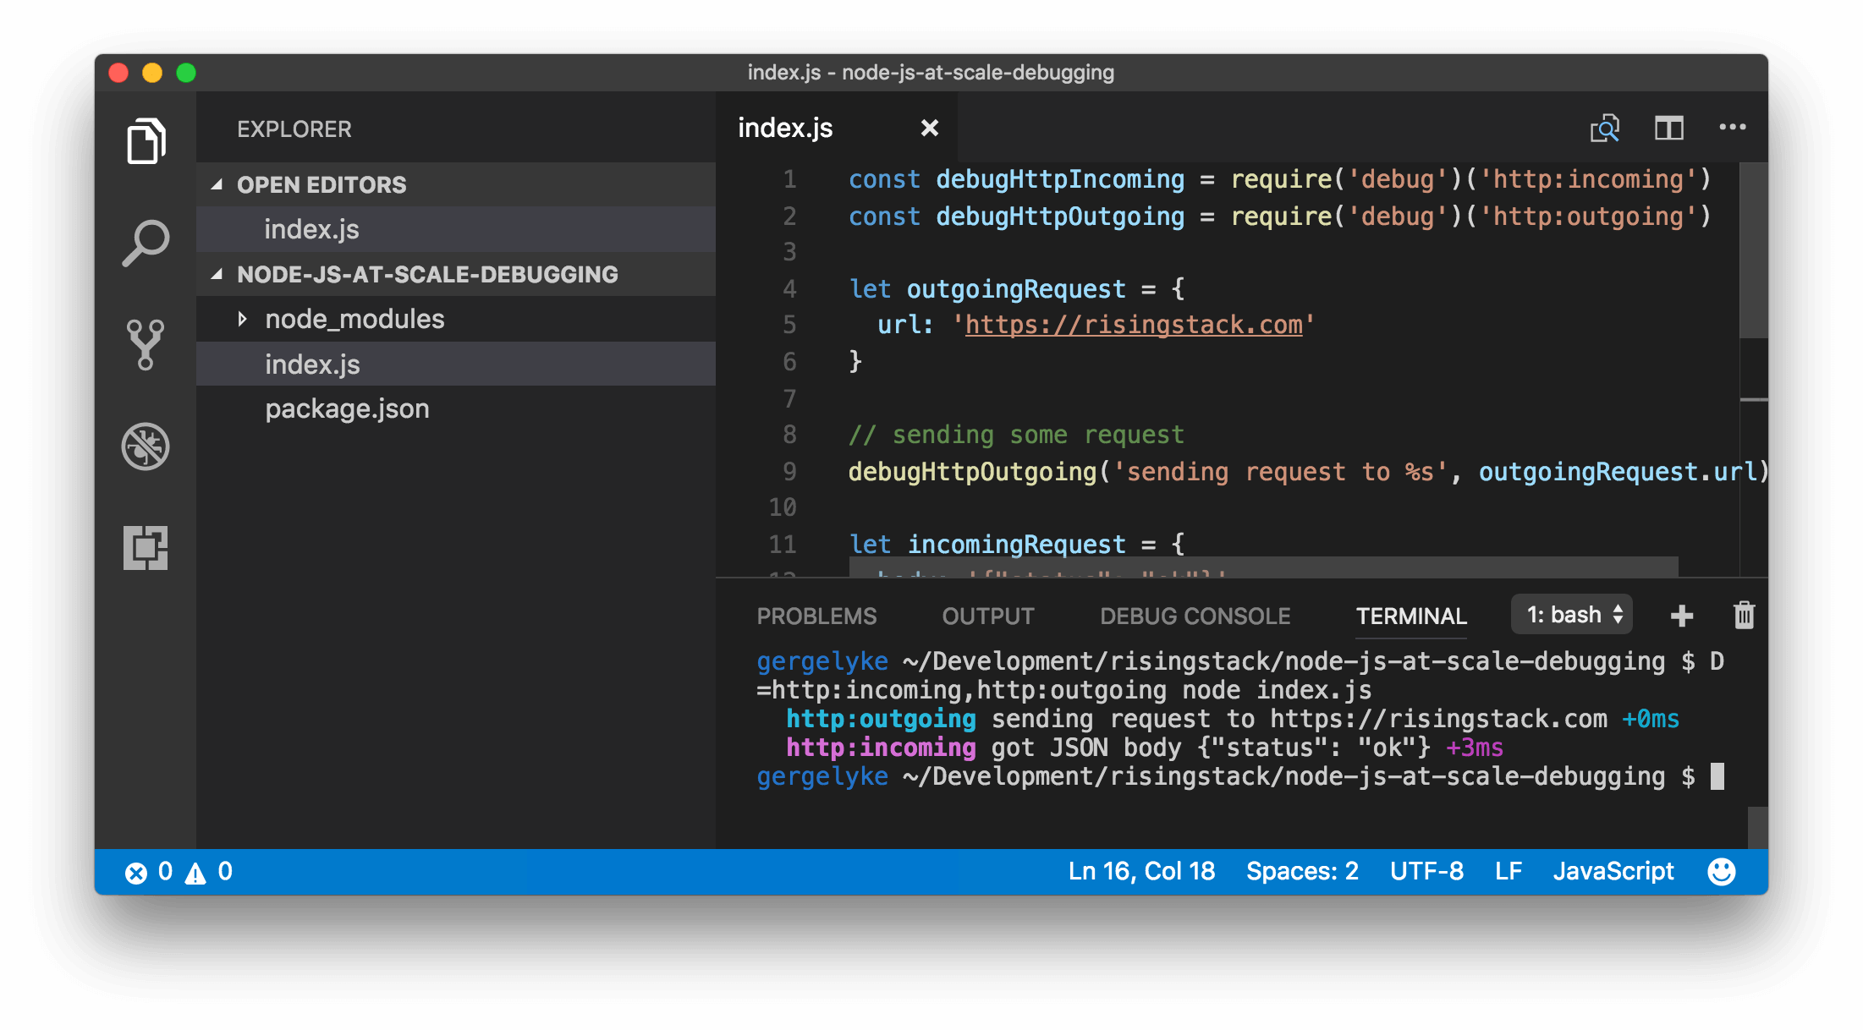Open the https://risingstack.com link
This screenshot has height=1030, width=1863.
click(1134, 325)
